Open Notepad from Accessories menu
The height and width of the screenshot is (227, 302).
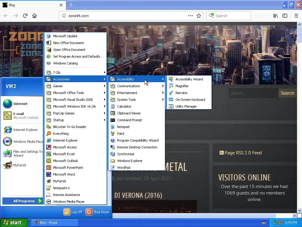coord(137,127)
